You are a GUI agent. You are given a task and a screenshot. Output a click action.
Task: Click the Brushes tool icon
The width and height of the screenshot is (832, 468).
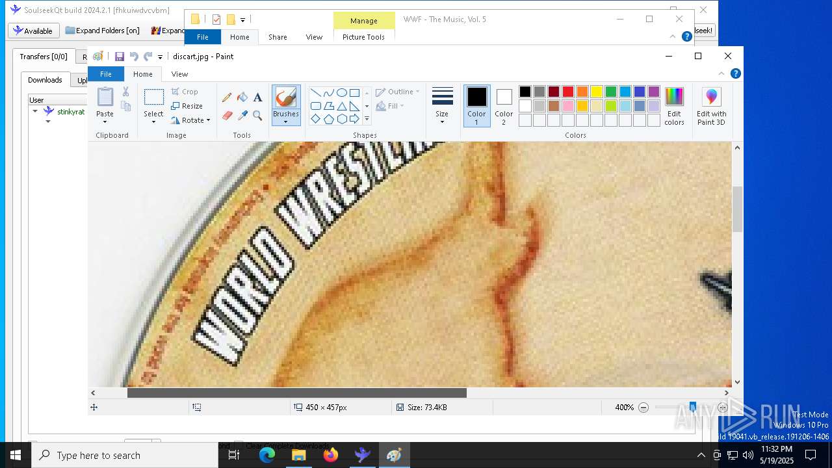point(286,97)
